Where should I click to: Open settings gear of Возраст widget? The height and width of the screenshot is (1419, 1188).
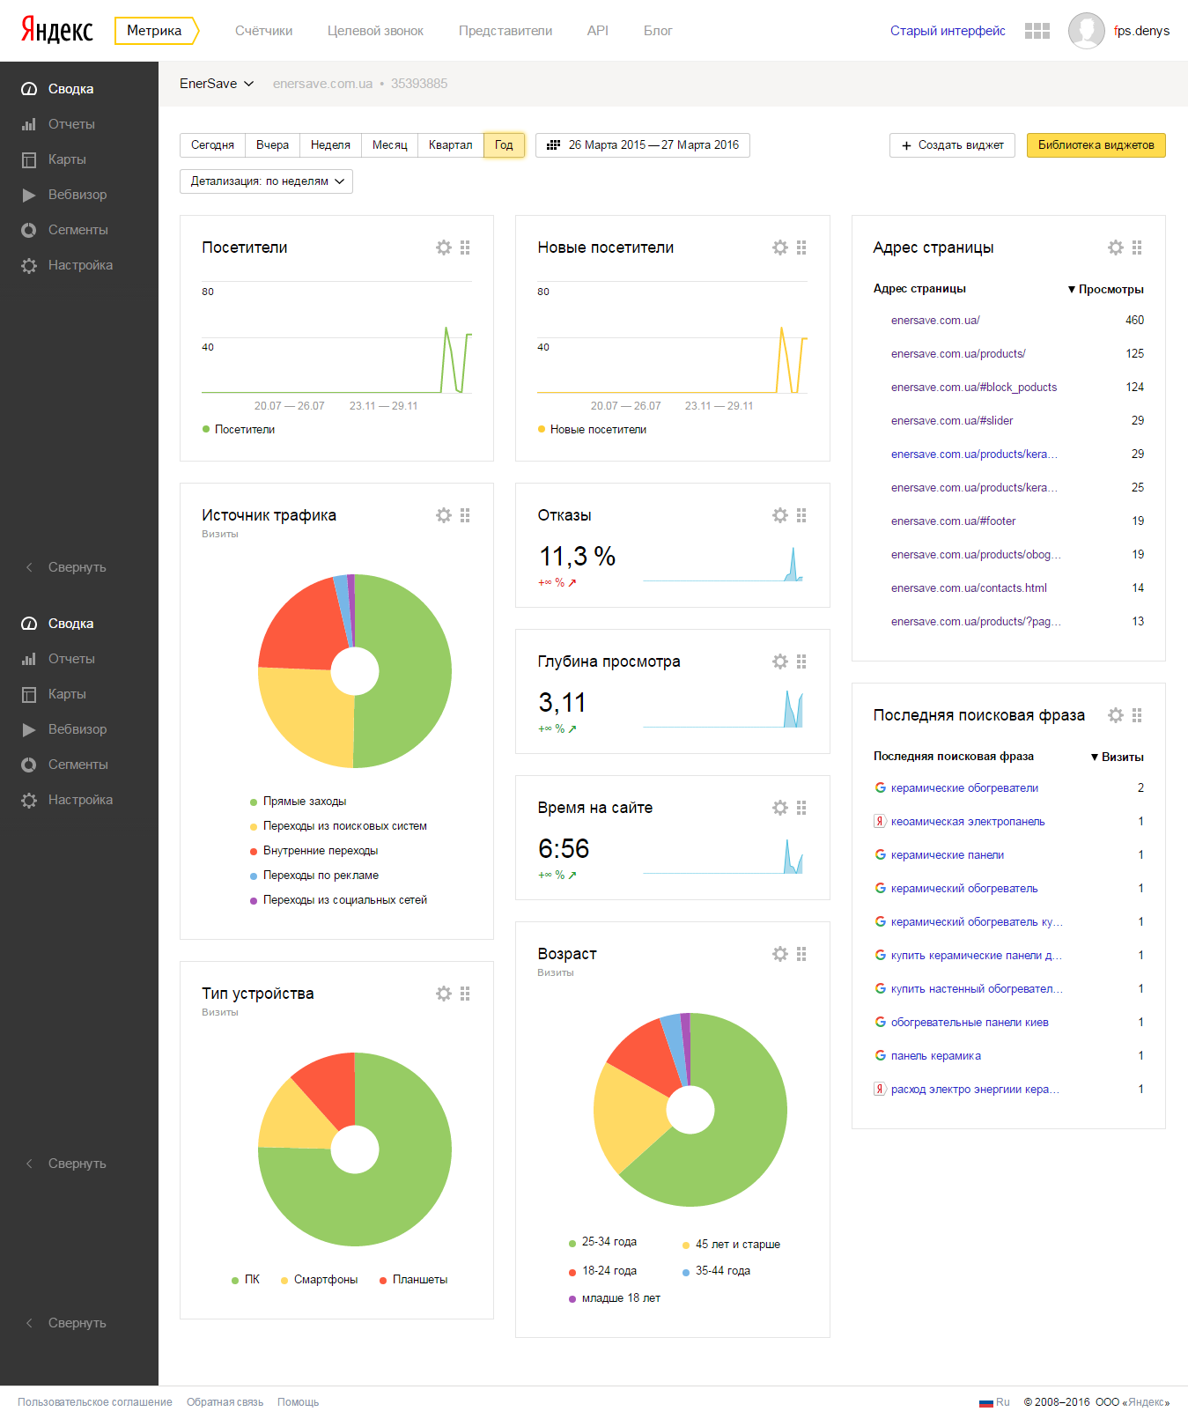780,954
